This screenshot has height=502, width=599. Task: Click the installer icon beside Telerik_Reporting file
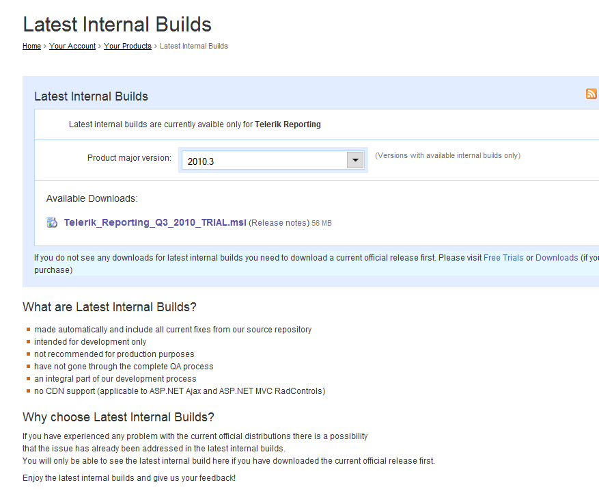(x=52, y=222)
